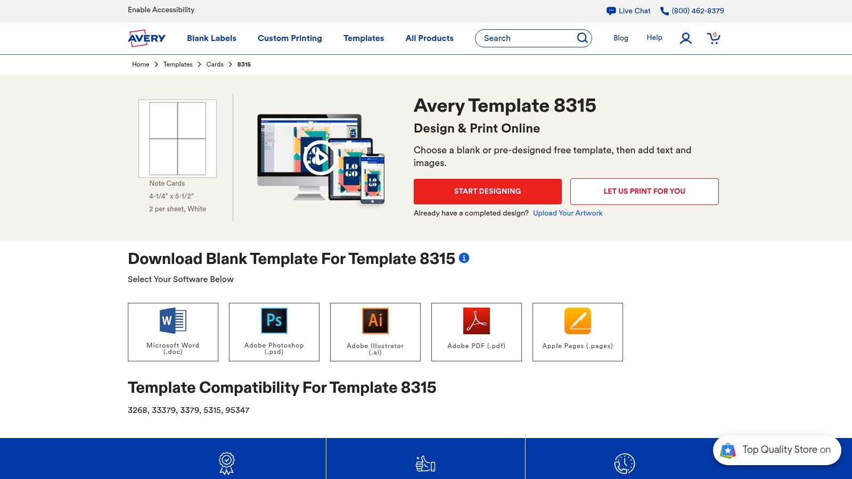Open the shopping cart icon
This screenshot has height=479, width=852.
(714, 38)
